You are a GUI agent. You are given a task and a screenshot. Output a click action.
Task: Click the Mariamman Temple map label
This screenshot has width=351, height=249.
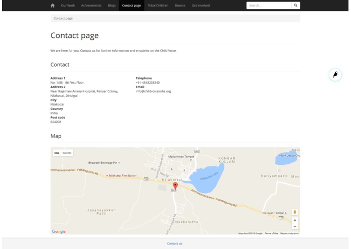[181, 157]
